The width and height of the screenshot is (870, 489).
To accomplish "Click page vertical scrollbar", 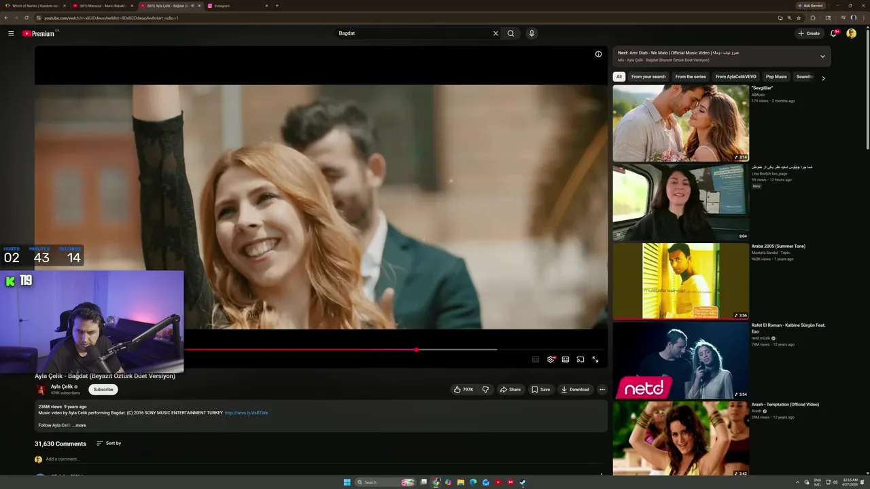I will pyautogui.click(x=867, y=88).
